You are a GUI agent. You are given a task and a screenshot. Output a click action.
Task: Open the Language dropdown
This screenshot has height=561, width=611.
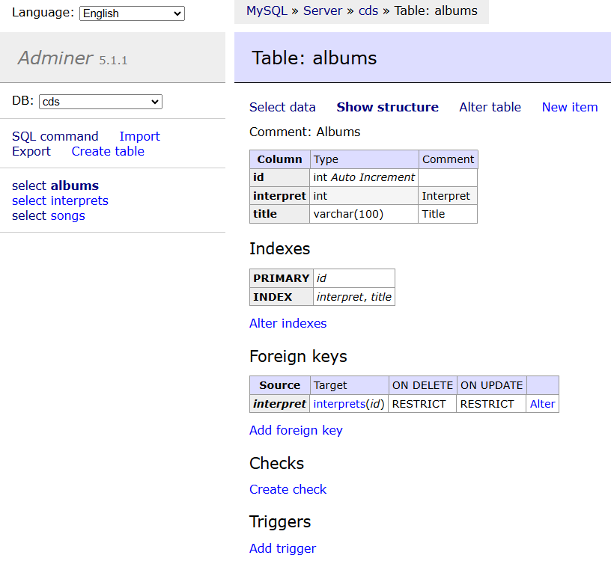(132, 13)
